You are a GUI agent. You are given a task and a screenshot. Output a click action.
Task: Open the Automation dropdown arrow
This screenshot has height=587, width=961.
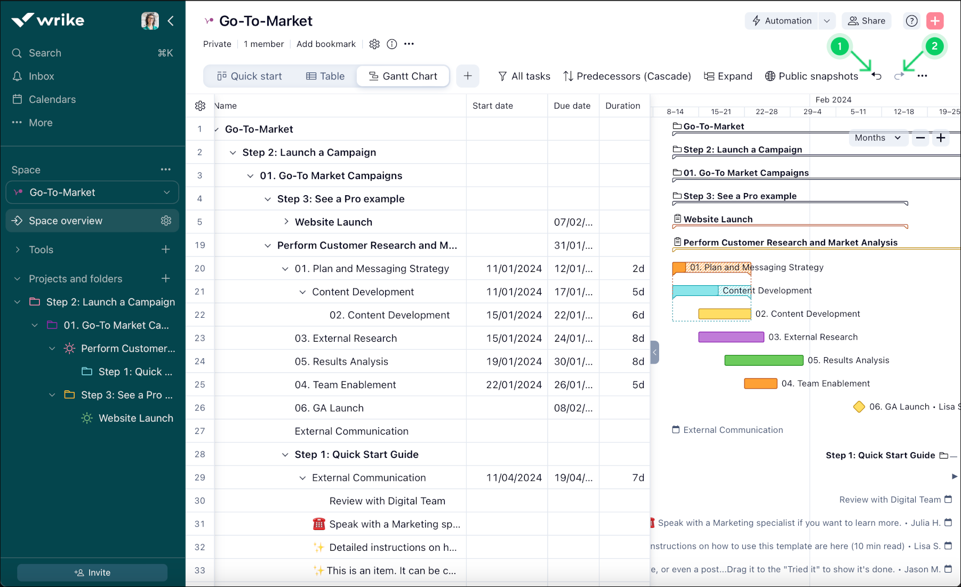pyautogui.click(x=827, y=21)
